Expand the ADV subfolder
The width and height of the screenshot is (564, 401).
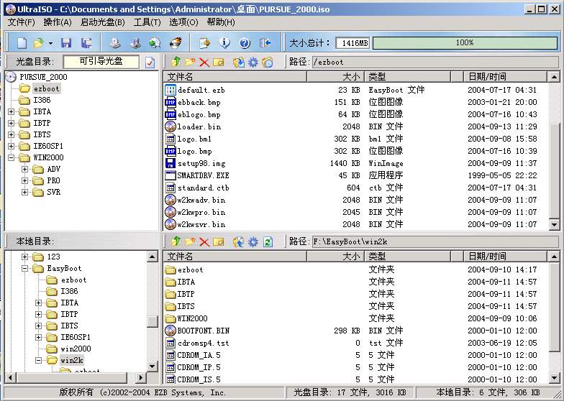[24, 170]
